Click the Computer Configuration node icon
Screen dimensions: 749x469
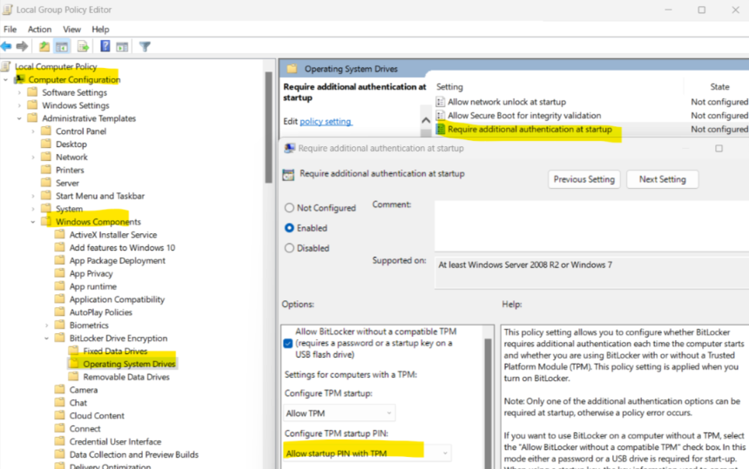[19, 79]
